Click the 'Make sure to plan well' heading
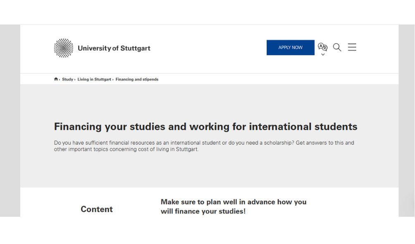Viewport: 415px width, 244px height. coord(234,206)
